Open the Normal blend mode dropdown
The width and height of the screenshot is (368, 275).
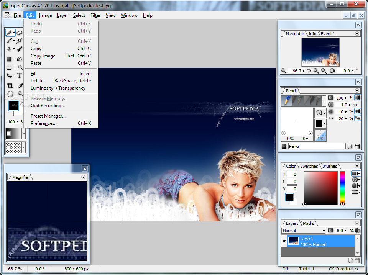click(303, 231)
